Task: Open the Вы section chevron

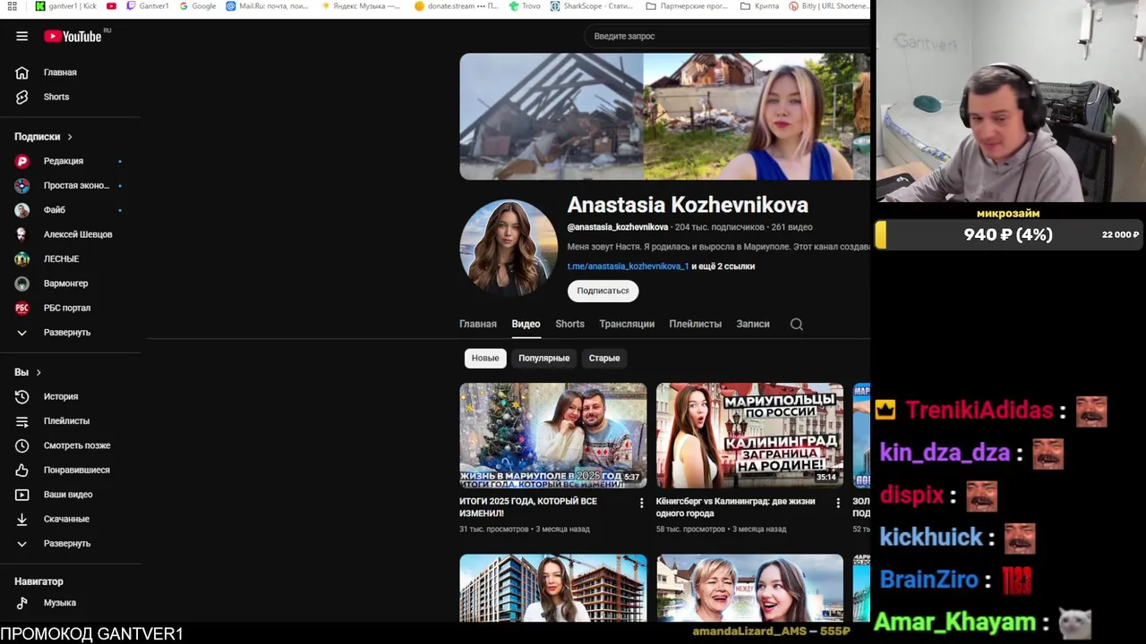Action: [x=38, y=372]
